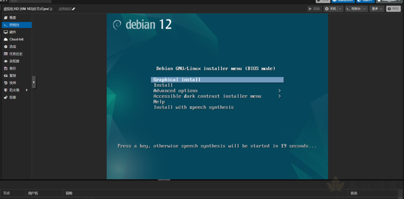Select the Help entry in installer

point(159,102)
